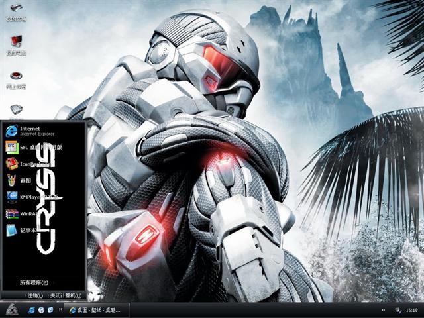Image resolution: width=424 pixels, height=318 pixels.
Task: Click desktop icon partly hidden above Start menu
Action: (16, 111)
